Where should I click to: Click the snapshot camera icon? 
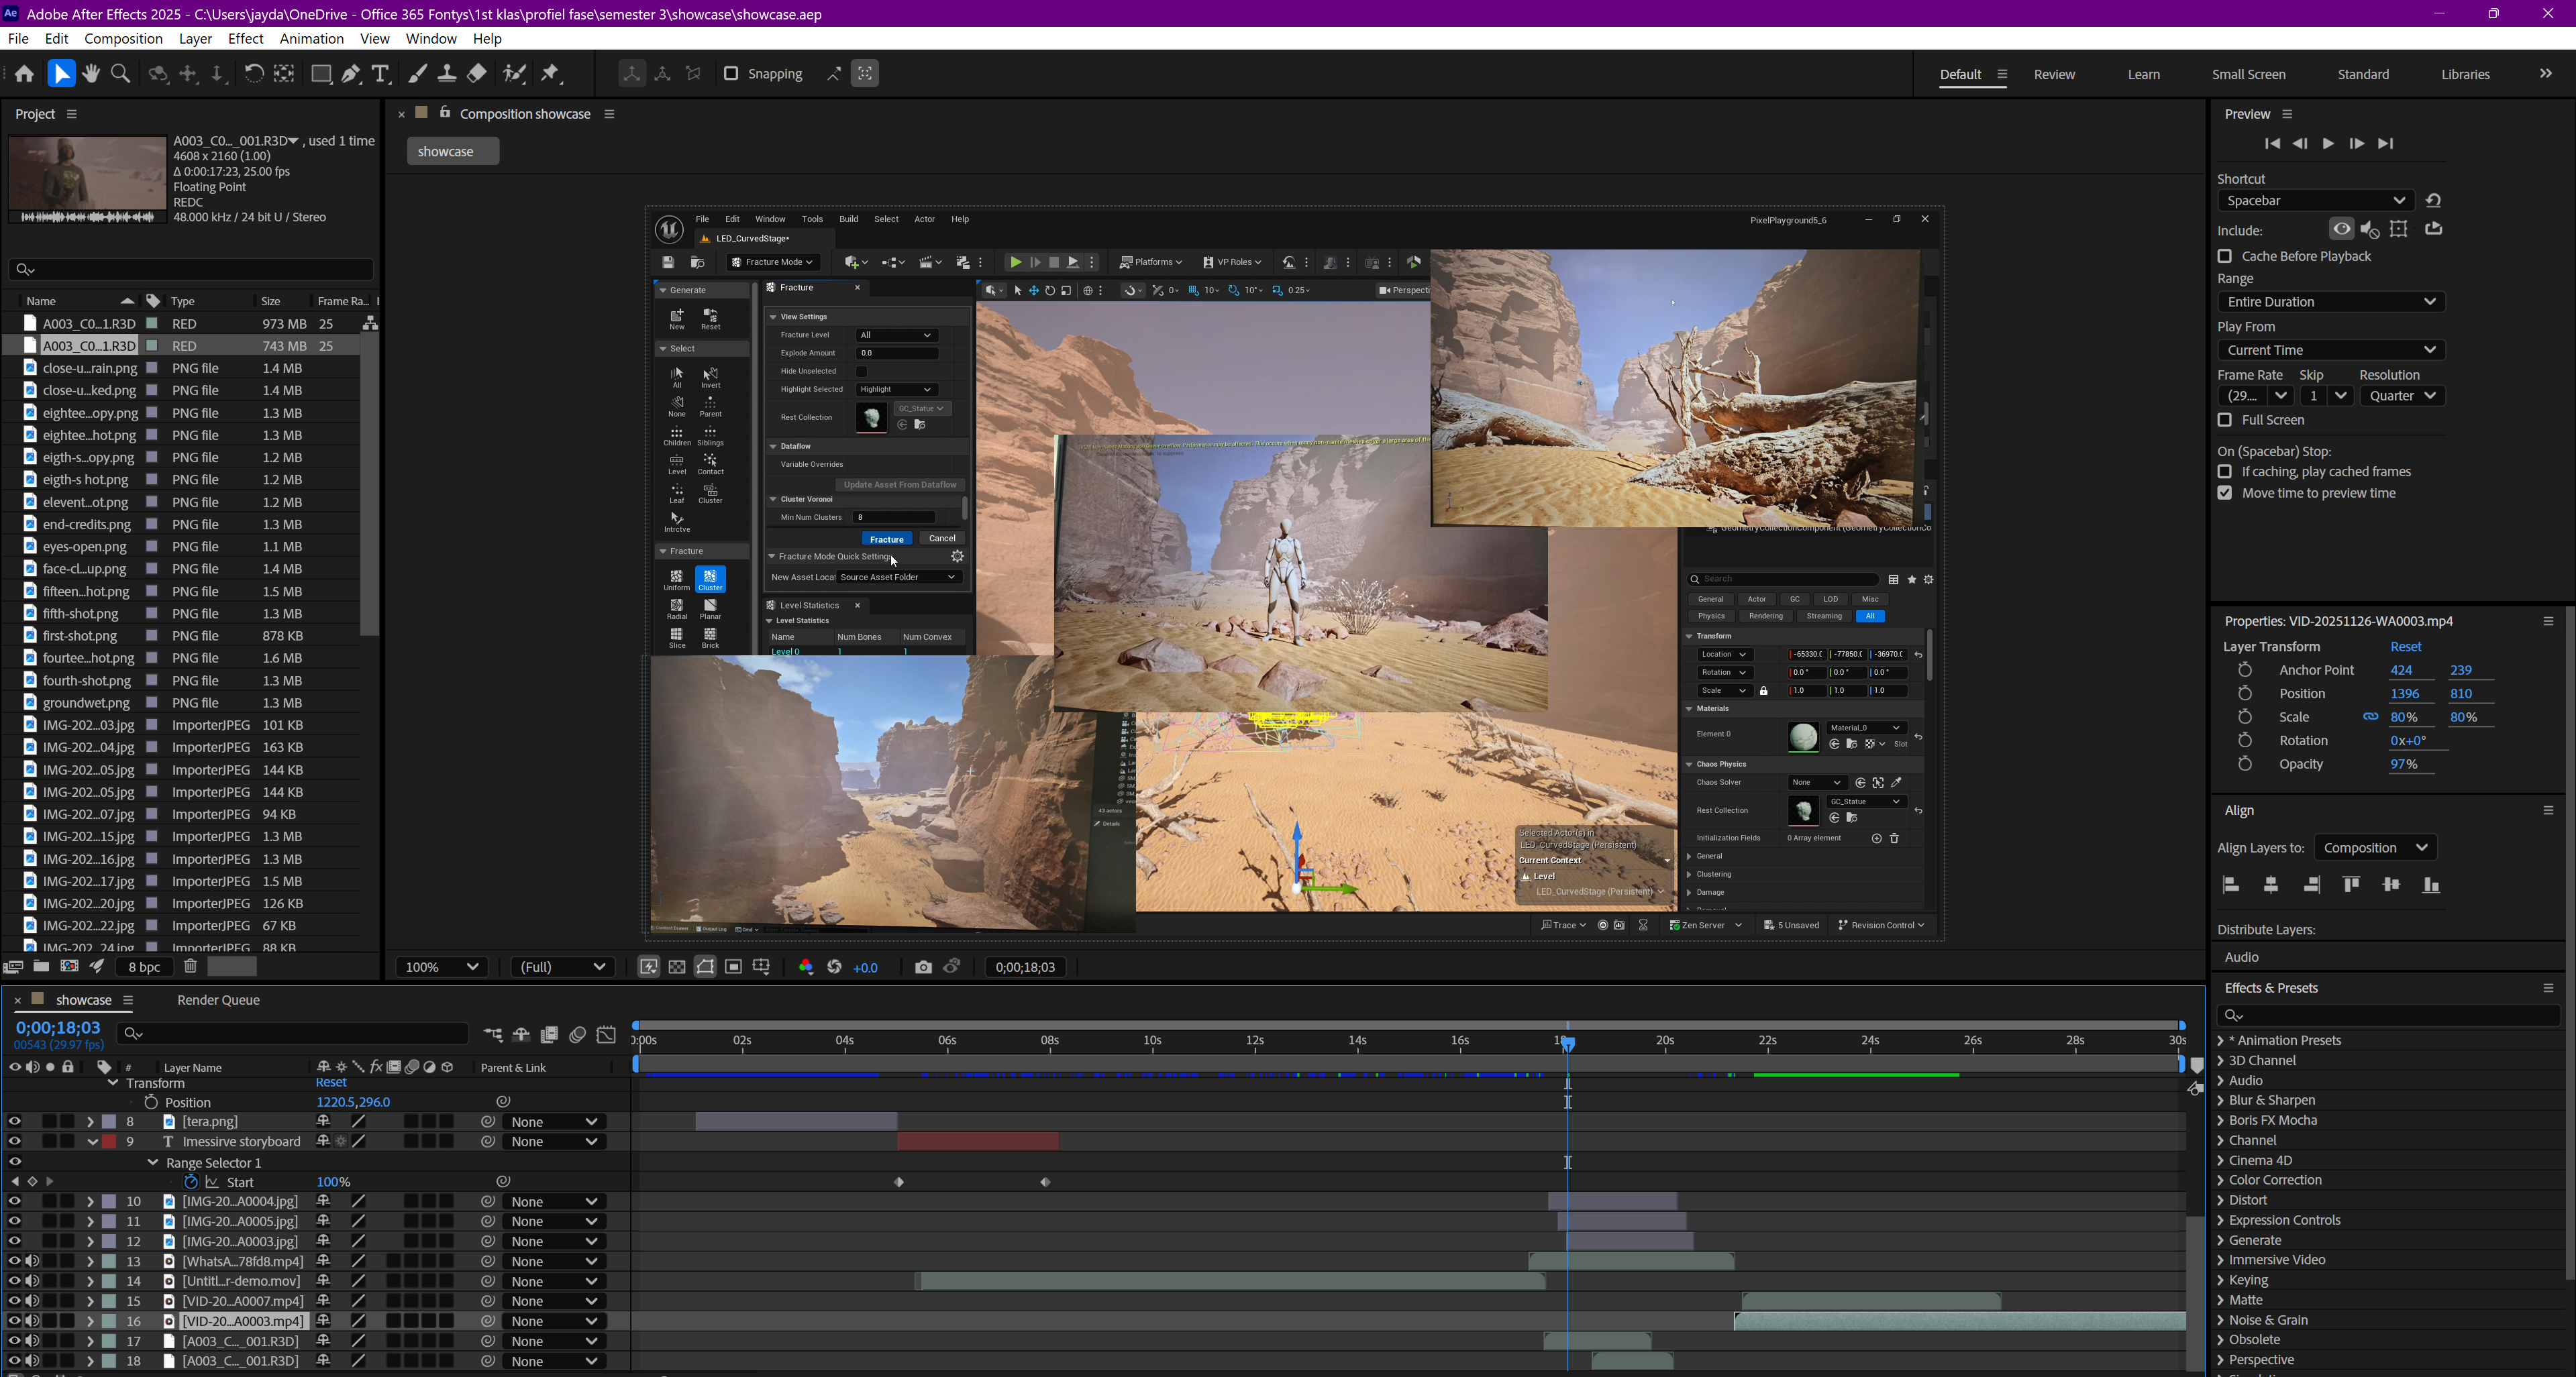click(x=922, y=967)
